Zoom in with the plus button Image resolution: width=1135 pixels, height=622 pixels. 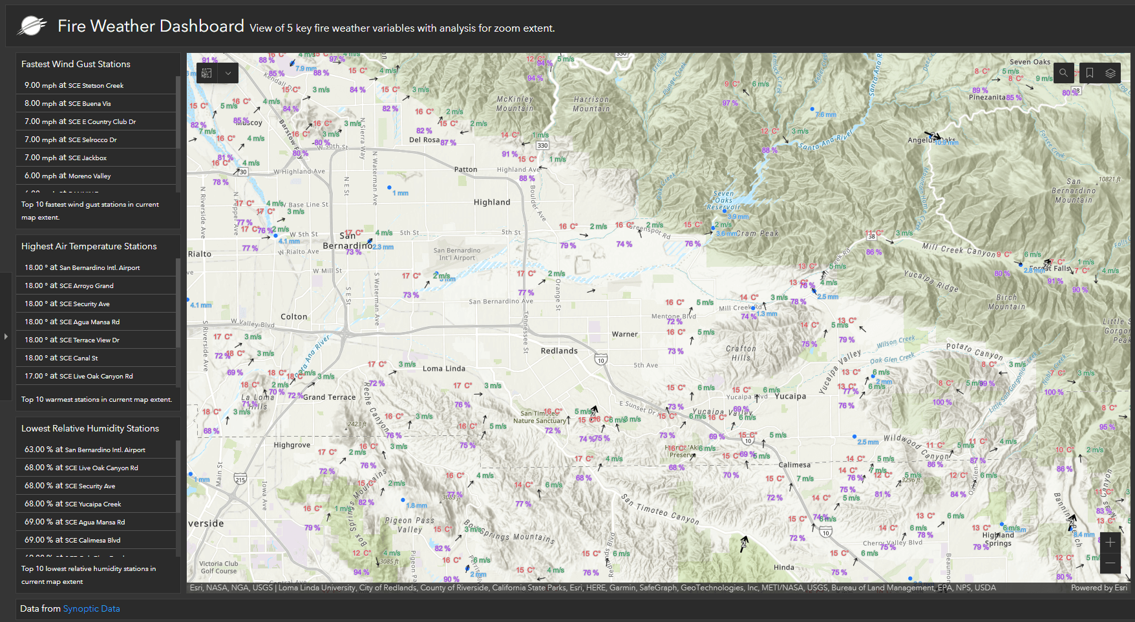coord(1110,543)
